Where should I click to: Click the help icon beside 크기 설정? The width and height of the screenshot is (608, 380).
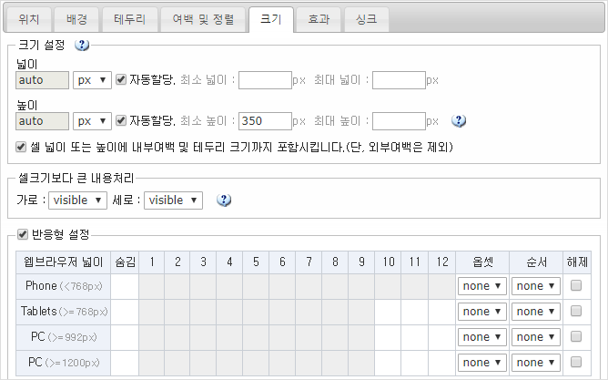[82, 45]
